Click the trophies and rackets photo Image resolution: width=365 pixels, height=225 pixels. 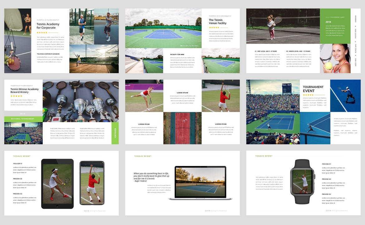point(80,101)
